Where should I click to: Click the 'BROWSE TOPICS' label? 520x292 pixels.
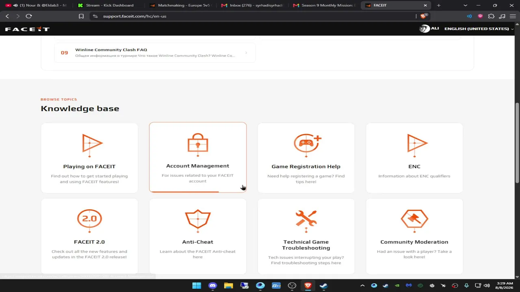(x=59, y=99)
